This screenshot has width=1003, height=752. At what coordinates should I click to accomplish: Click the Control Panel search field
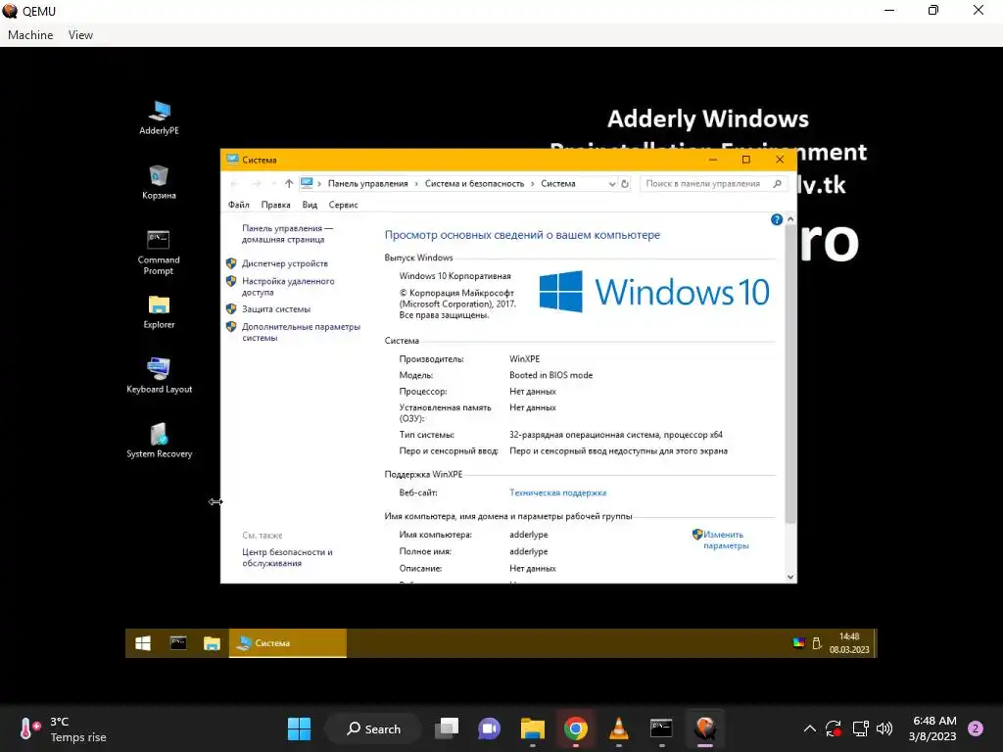click(x=712, y=183)
